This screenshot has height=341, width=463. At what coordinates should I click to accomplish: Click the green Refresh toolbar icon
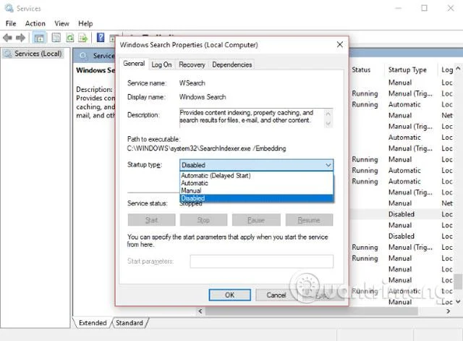[70, 38]
